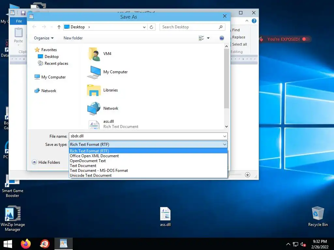Open the change view dropdown arrow
334x250 pixels.
[208, 38]
